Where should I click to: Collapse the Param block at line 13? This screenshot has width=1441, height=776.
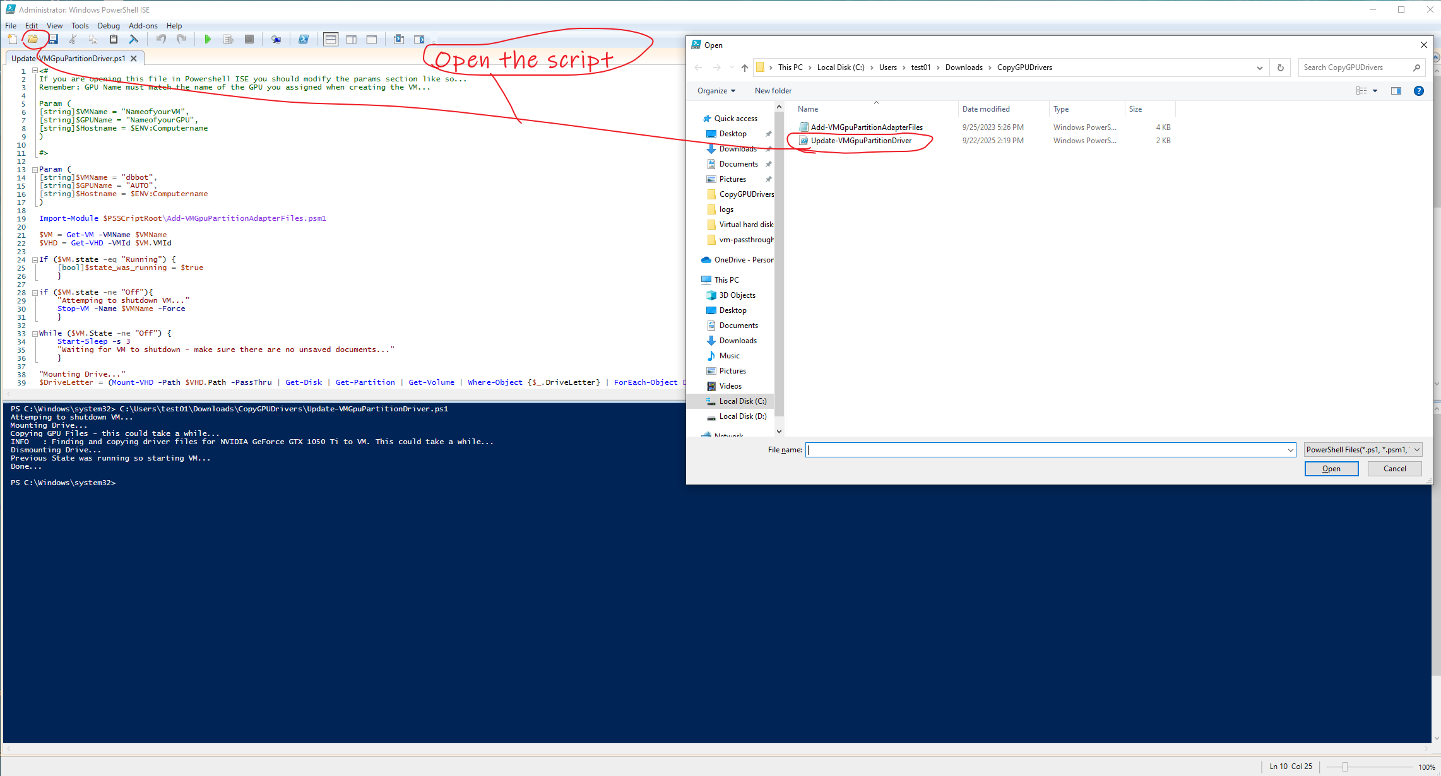[35, 169]
